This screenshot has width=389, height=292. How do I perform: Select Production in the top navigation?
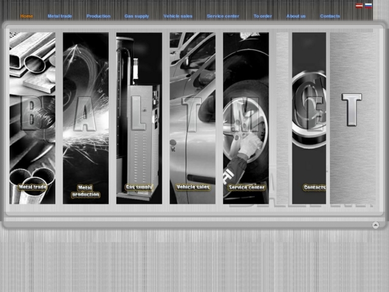pos(98,16)
